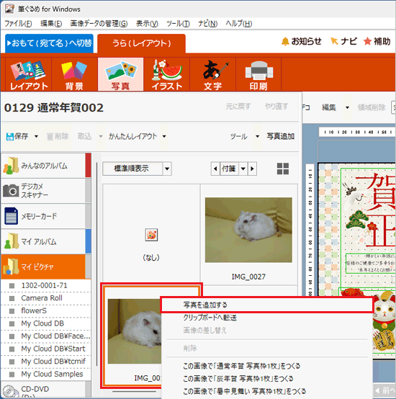Open ナビ(N) menu
The width and height of the screenshot is (396, 399).
pos(208,24)
